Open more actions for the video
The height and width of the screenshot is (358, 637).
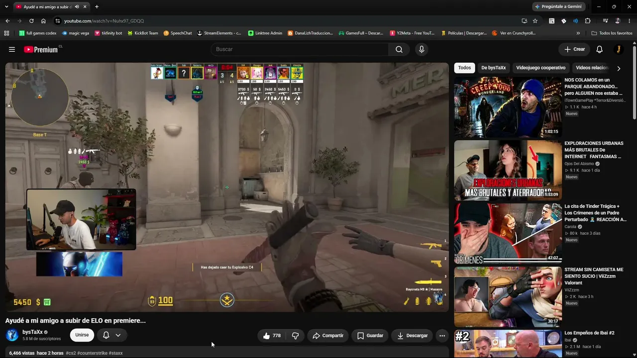point(442,336)
